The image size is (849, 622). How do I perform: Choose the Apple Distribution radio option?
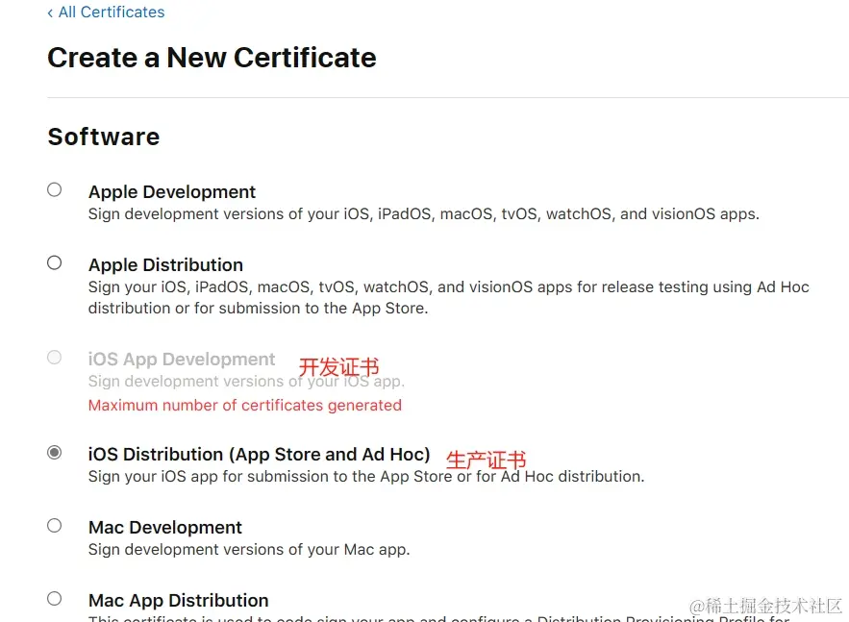[x=54, y=262]
